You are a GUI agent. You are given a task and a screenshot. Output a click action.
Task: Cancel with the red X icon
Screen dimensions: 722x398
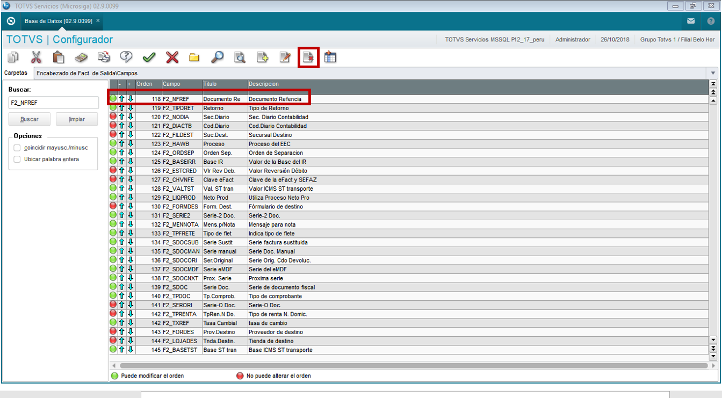[172, 57]
